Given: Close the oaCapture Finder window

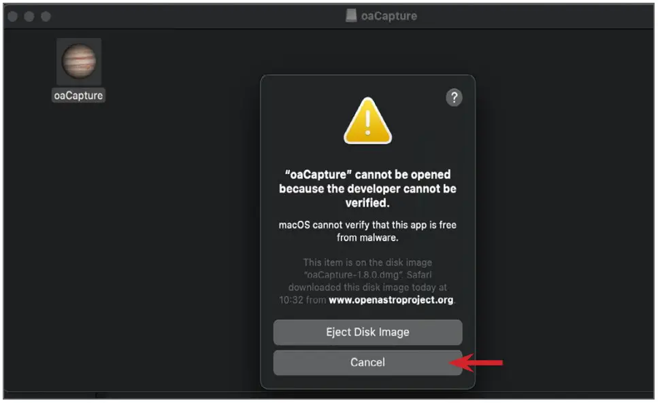Looking at the screenshot, I should click(13, 16).
